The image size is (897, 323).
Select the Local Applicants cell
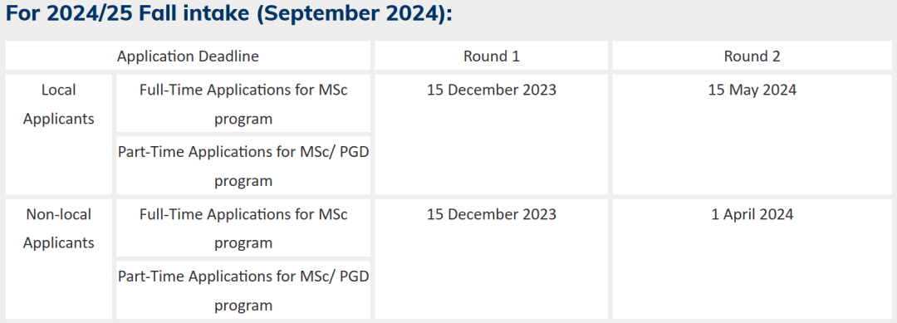(x=59, y=135)
